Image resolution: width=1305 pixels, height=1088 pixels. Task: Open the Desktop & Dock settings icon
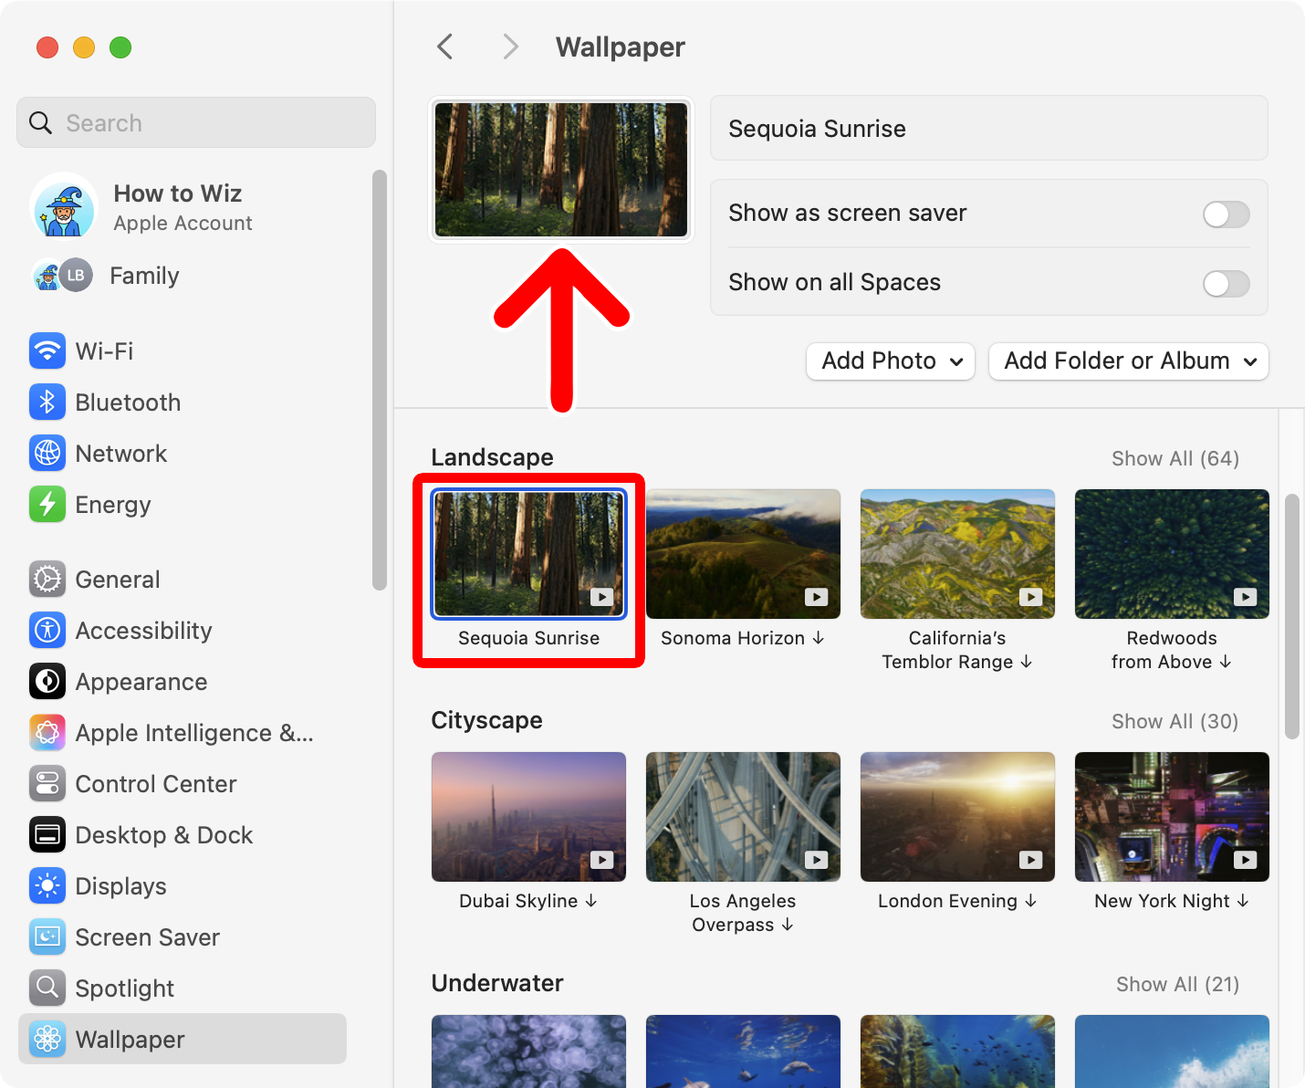[47, 834]
